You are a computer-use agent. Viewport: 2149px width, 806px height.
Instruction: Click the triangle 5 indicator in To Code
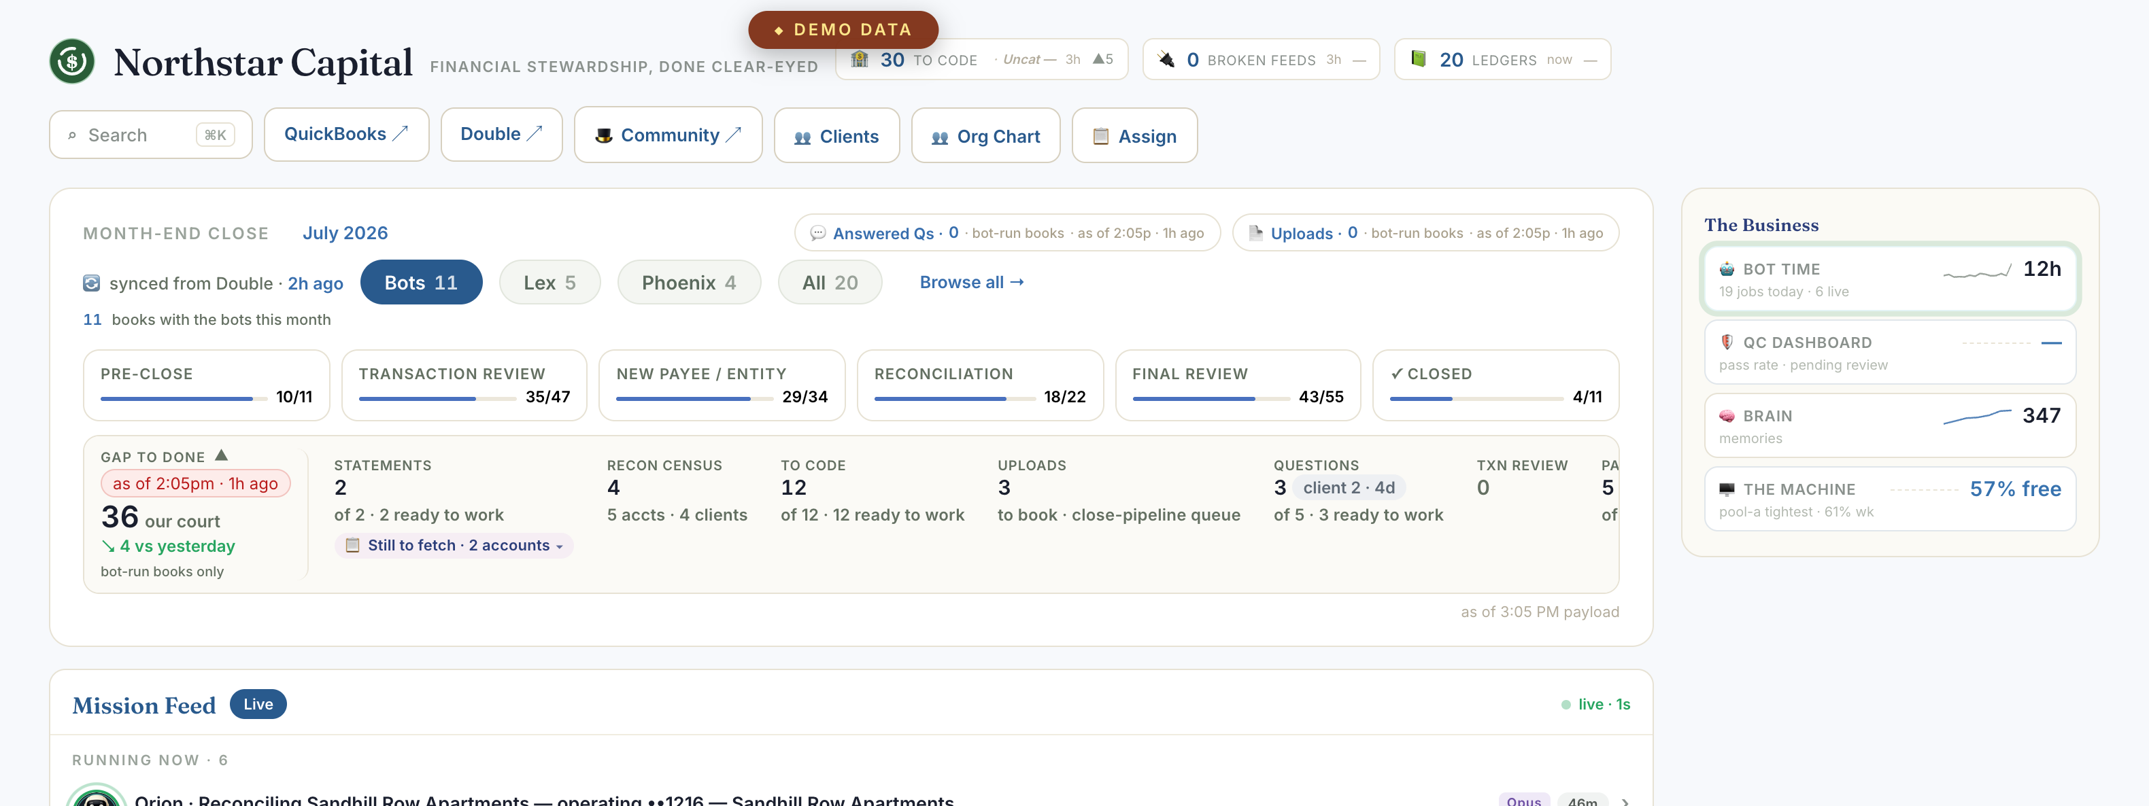1103,59
